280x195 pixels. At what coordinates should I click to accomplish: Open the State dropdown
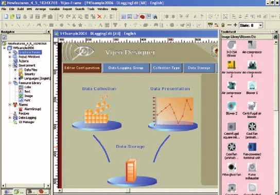(260, 25)
